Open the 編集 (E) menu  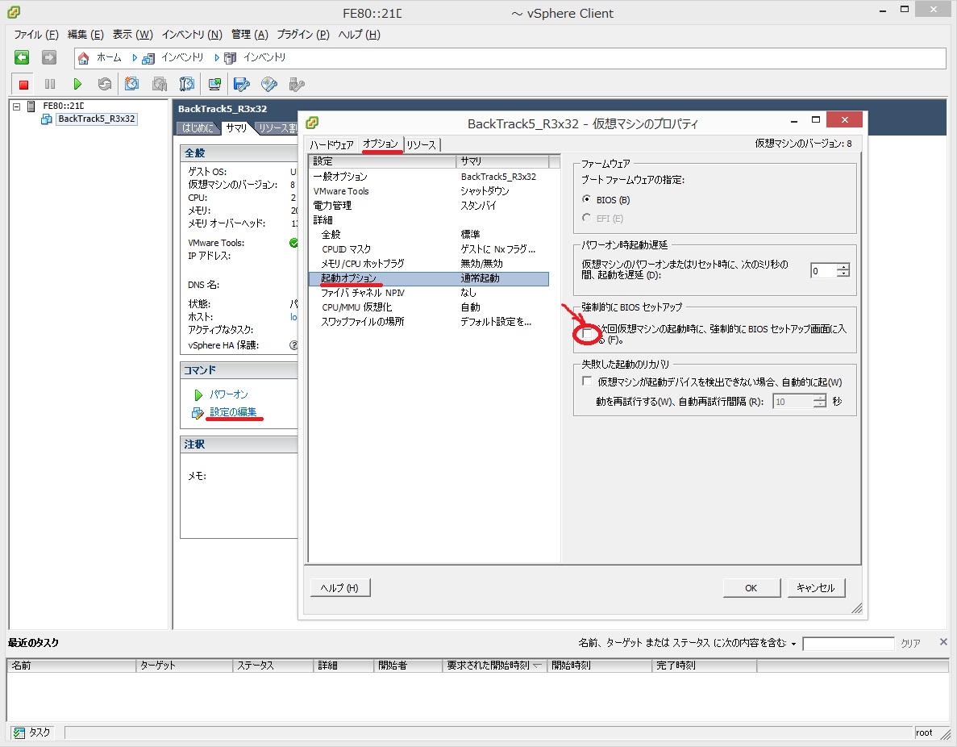pyautogui.click(x=85, y=35)
